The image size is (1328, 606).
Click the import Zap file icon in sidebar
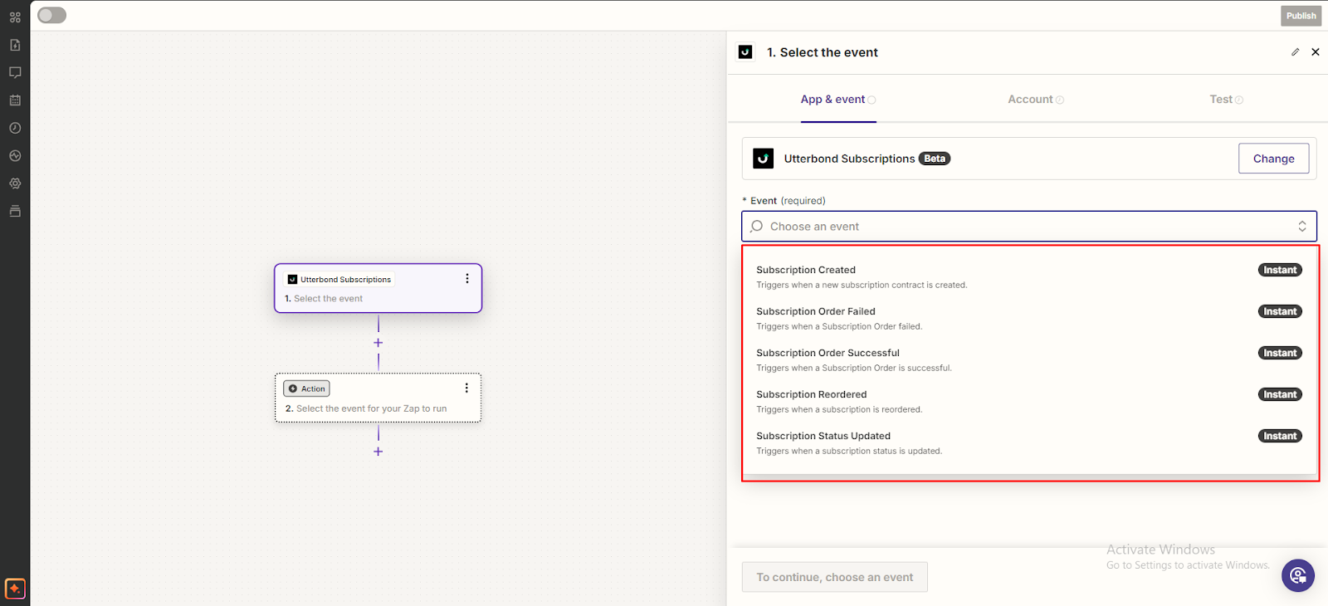15,45
